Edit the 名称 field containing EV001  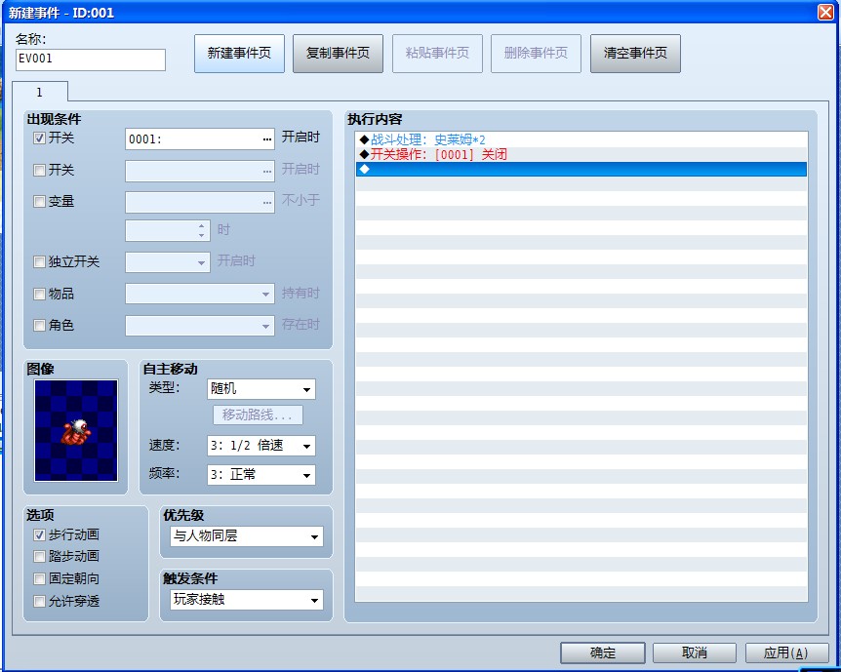point(91,59)
